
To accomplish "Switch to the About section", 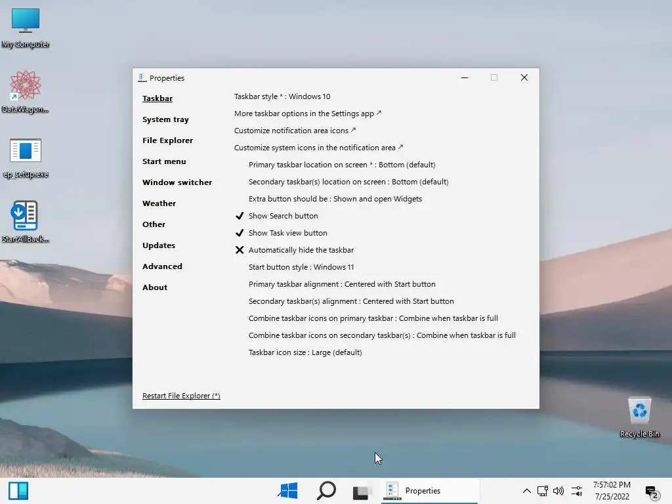I will point(155,287).
